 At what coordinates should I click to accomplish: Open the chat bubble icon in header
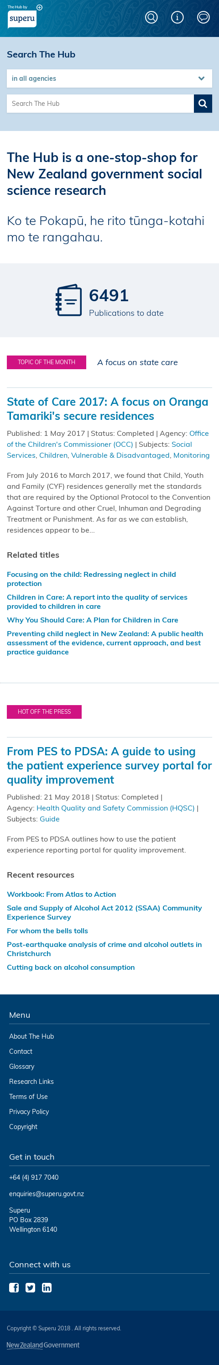point(203,17)
